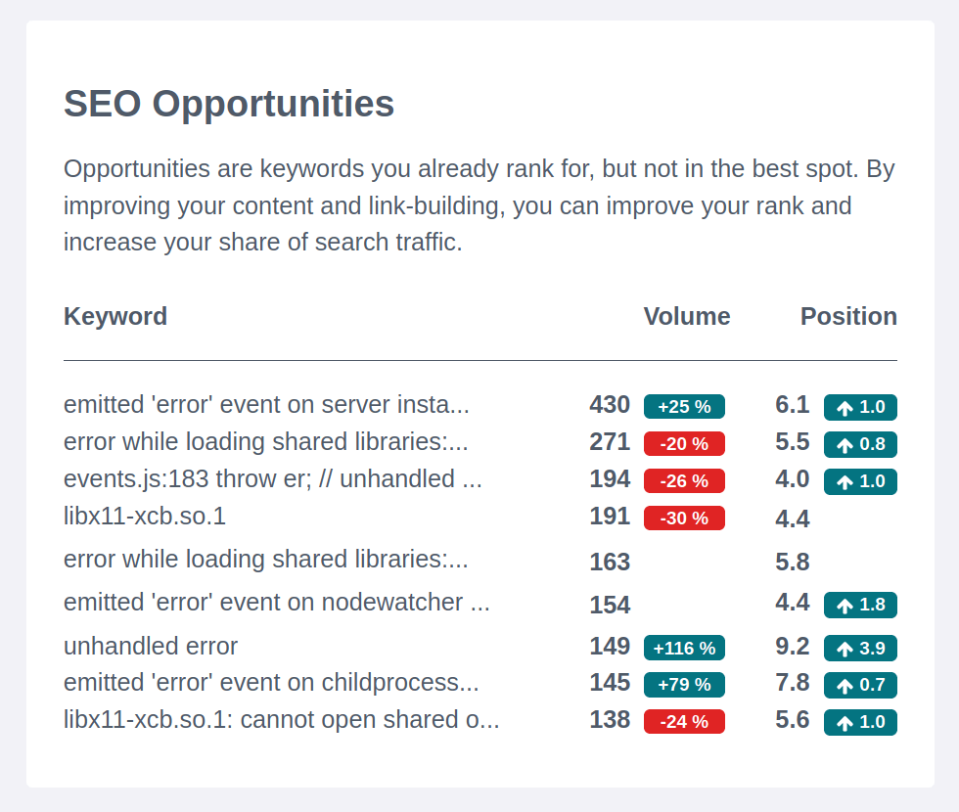This screenshot has height=812, width=959.
Task: Click the arrow badge showing 0.7
Action: [859, 685]
